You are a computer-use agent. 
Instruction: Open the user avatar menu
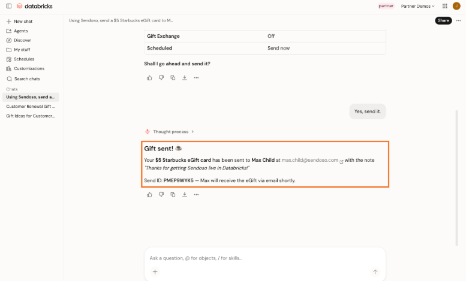tap(456, 6)
